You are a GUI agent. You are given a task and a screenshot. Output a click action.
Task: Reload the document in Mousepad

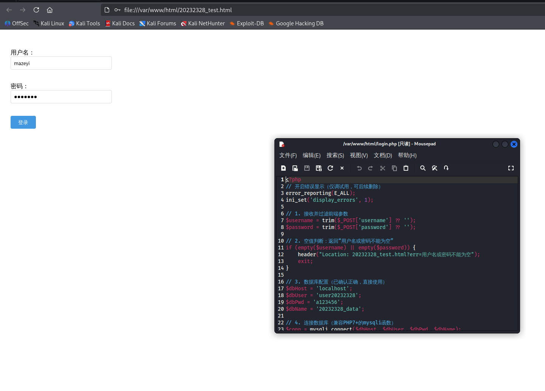tap(330, 168)
